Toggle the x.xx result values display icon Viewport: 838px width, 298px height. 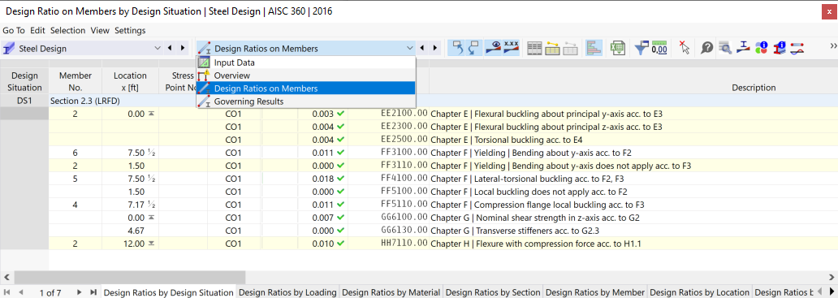coord(512,48)
